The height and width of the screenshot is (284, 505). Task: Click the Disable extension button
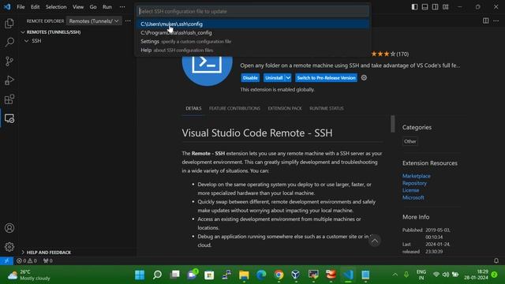click(x=250, y=77)
